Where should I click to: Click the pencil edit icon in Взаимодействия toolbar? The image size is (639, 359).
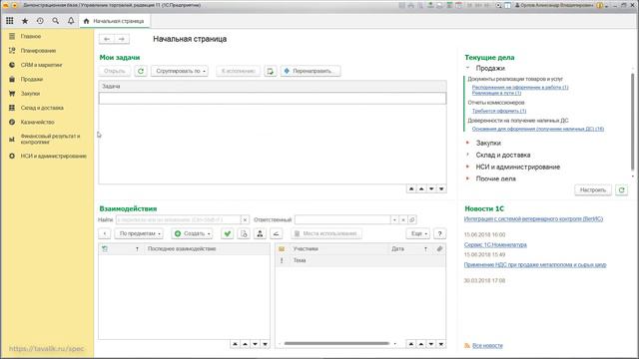[276, 233]
